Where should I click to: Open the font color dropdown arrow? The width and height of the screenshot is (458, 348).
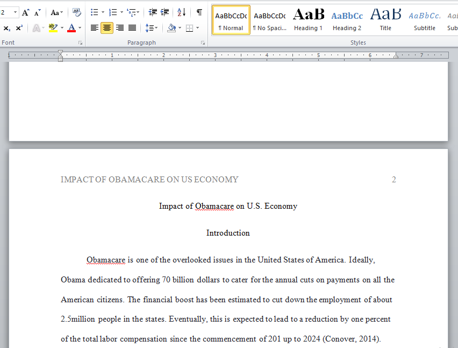[80, 28]
